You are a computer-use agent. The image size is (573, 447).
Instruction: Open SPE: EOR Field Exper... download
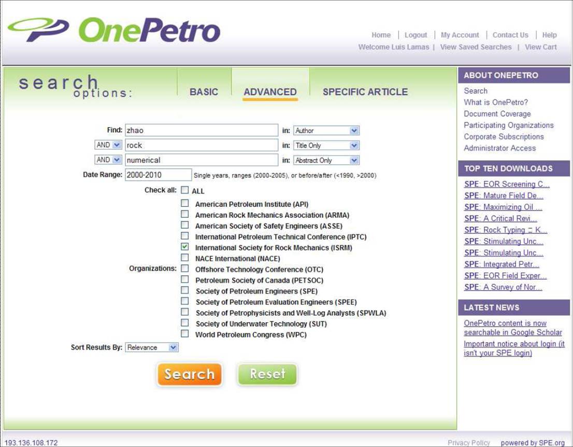coord(506,275)
